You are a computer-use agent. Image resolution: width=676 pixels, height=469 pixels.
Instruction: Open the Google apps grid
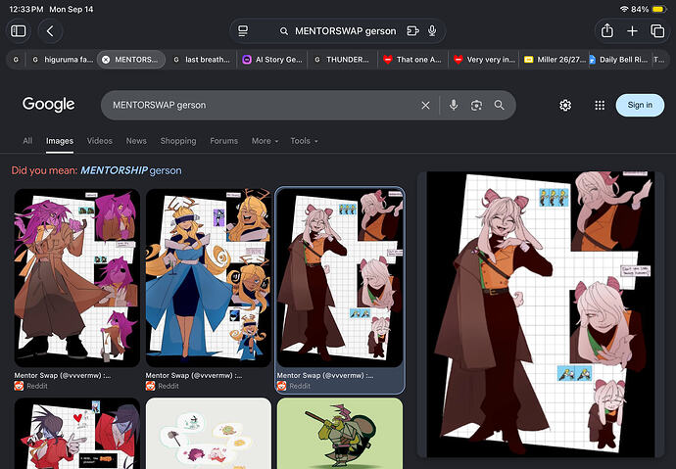pos(600,105)
